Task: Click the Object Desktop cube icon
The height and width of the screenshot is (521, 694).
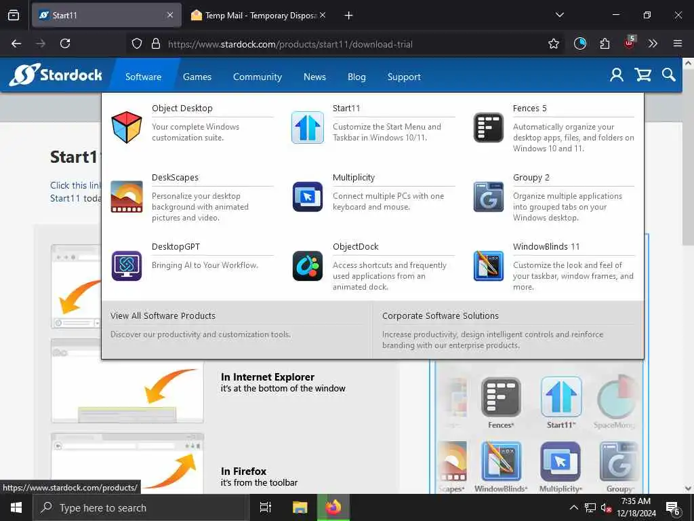Action: 127,127
